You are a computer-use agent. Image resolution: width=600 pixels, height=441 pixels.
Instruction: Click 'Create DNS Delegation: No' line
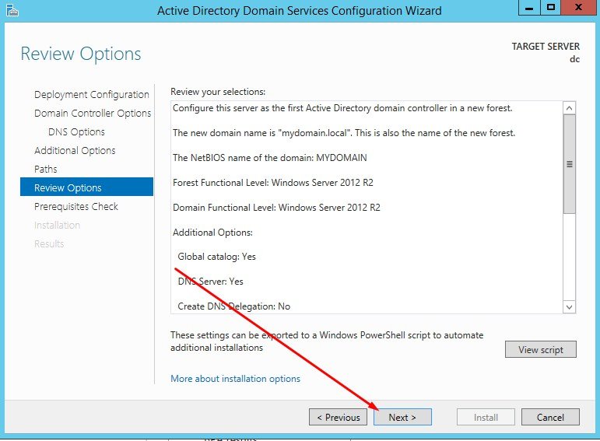pyautogui.click(x=233, y=306)
